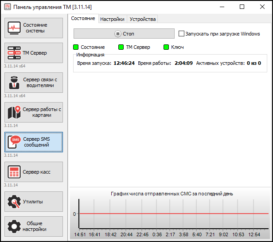Click the 12:54 time label on graph
This screenshot has width=273, height=242.
pyautogui.click(x=254, y=234)
